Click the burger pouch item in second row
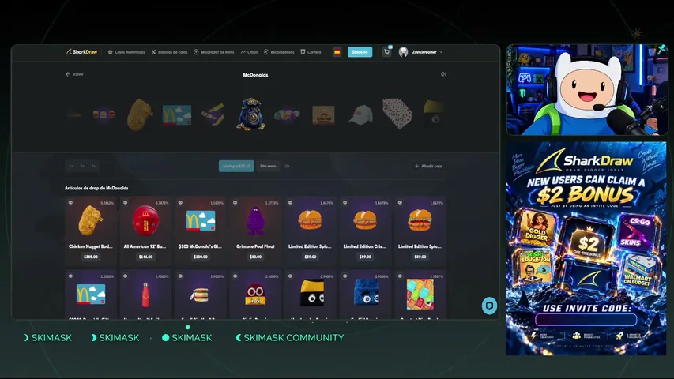 pyautogui.click(x=200, y=295)
